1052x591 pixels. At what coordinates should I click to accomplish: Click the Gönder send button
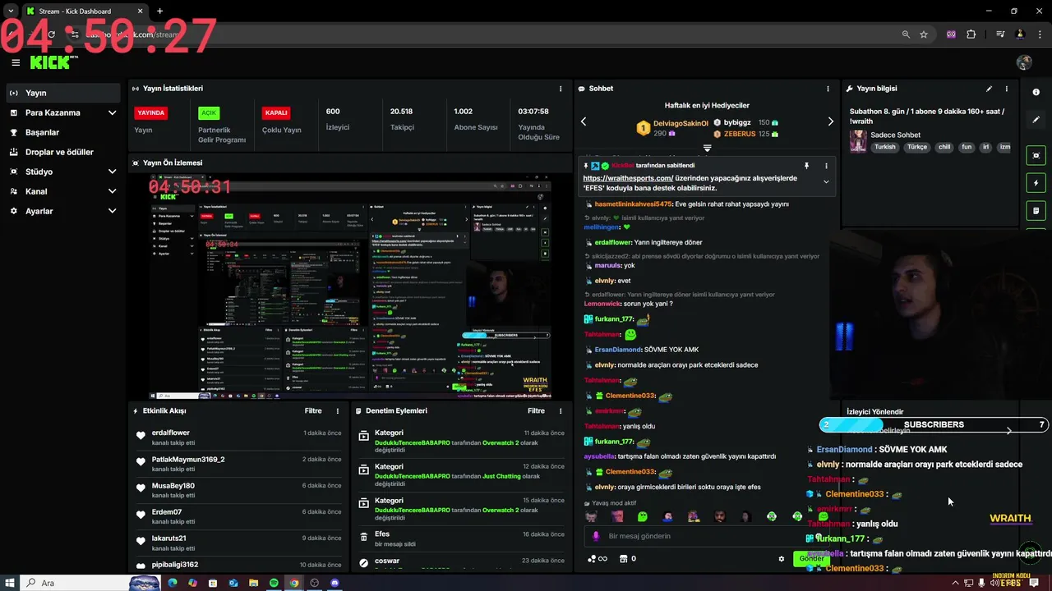811,559
